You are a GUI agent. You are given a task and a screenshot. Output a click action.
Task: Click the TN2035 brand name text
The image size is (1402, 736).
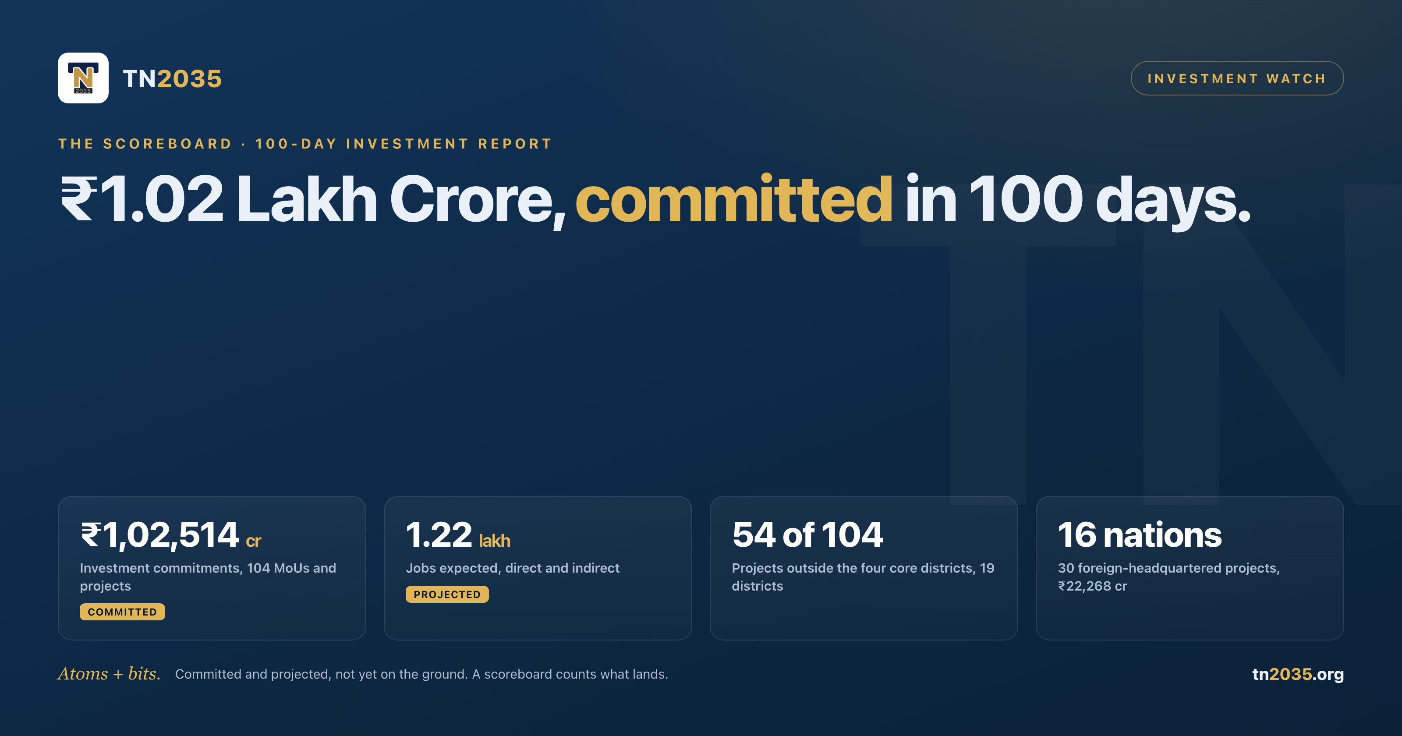point(173,79)
